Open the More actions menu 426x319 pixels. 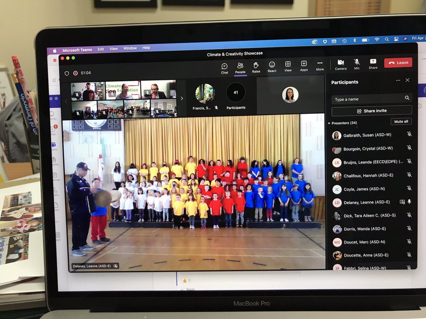pyautogui.click(x=320, y=66)
